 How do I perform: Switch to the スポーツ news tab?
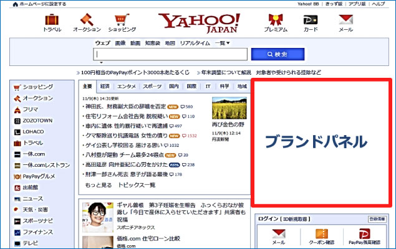coord(152,87)
